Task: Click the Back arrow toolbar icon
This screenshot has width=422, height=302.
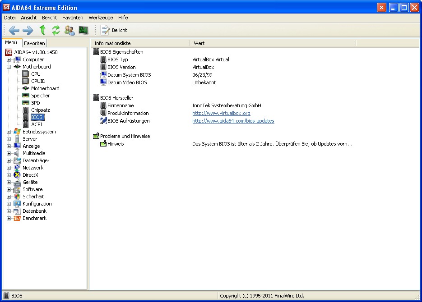Action: (x=14, y=30)
